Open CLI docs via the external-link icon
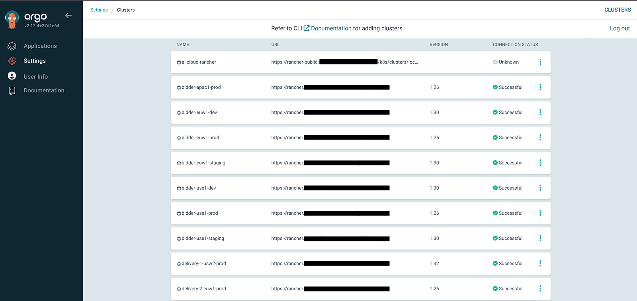The image size is (637, 301). coord(306,28)
